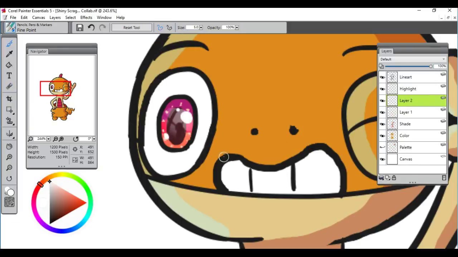The height and width of the screenshot is (257, 458).
Task: Select the Eraser tool in the toolbox
Action: click(x=9, y=86)
